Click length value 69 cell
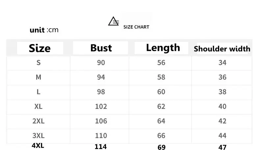 point(162,147)
